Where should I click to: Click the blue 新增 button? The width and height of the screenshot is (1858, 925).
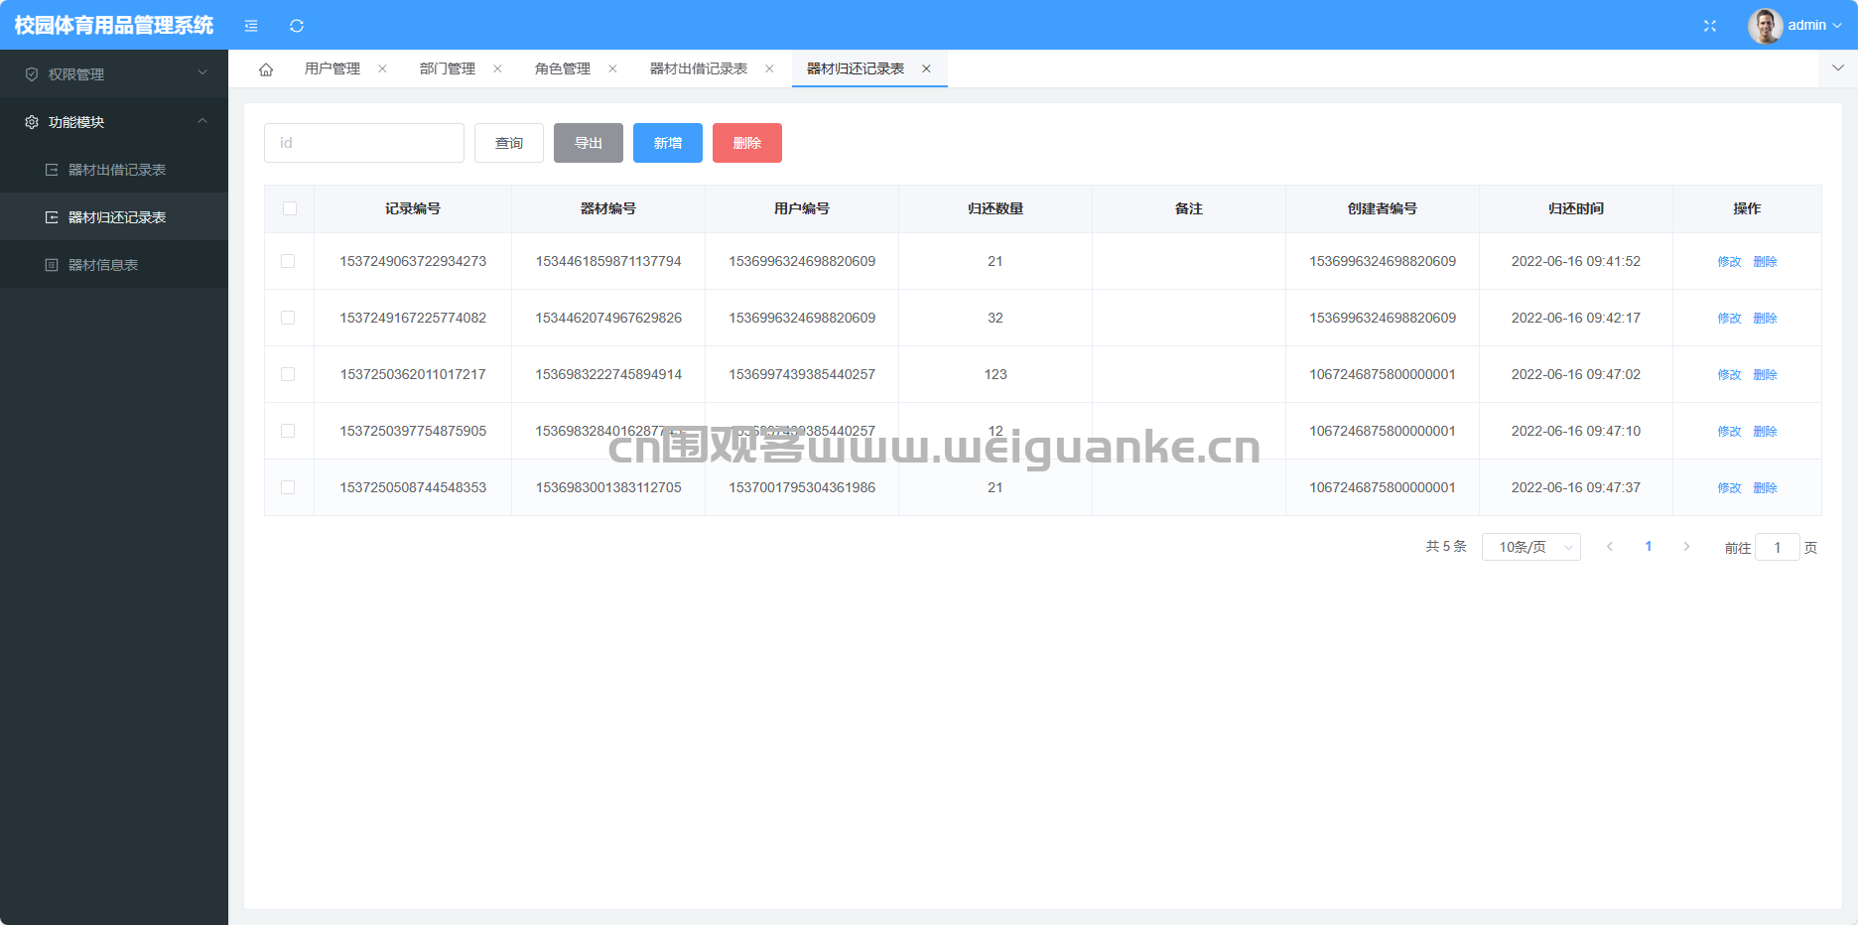[x=668, y=143]
